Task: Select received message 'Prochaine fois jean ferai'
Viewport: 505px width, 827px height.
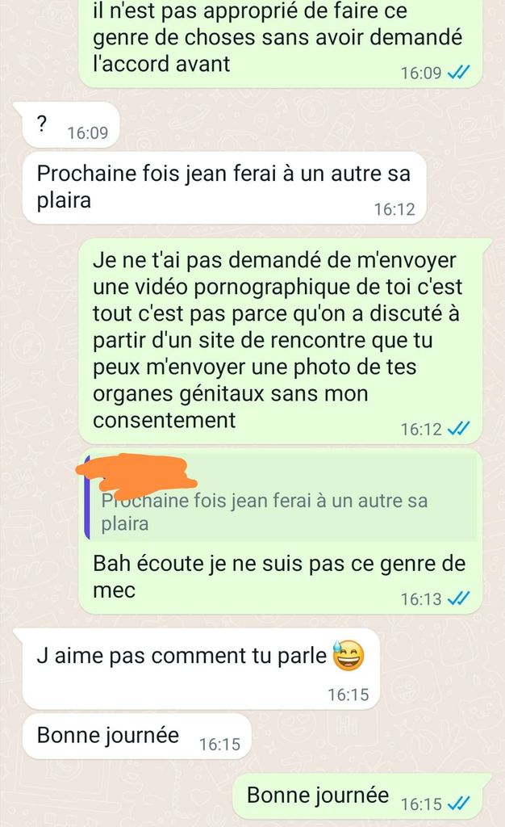Action: click(223, 187)
